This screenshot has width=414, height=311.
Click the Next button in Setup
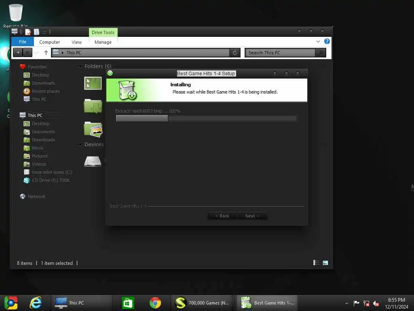252,216
